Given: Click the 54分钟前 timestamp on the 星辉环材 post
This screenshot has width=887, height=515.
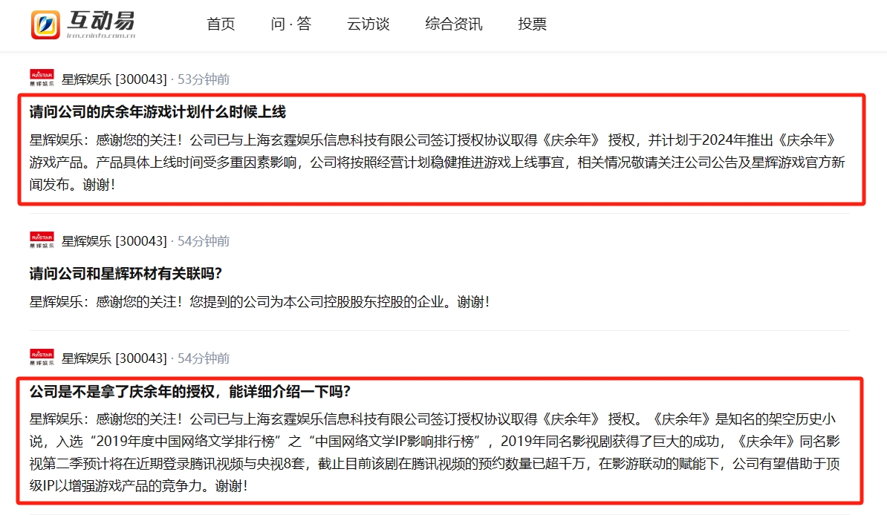Looking at the screenshot, I should [x=204, y=241].
